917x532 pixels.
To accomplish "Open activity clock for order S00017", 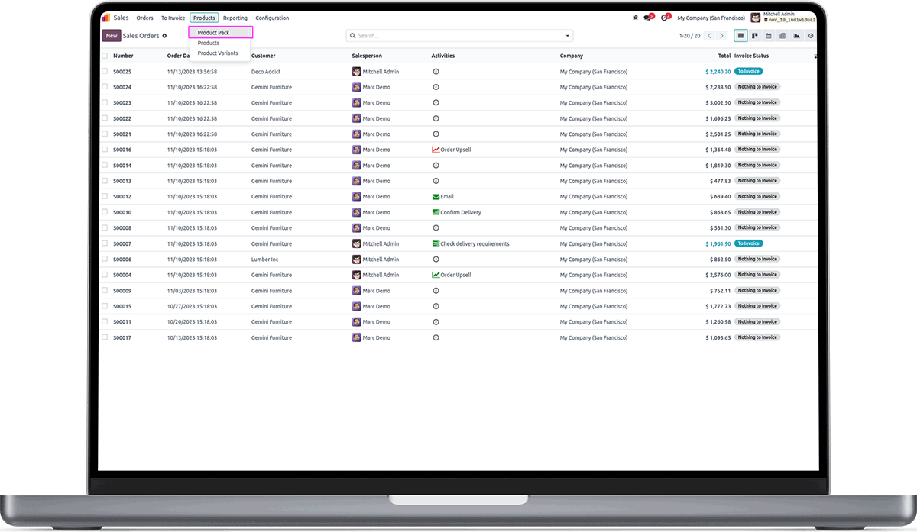I will coord(436,337).
